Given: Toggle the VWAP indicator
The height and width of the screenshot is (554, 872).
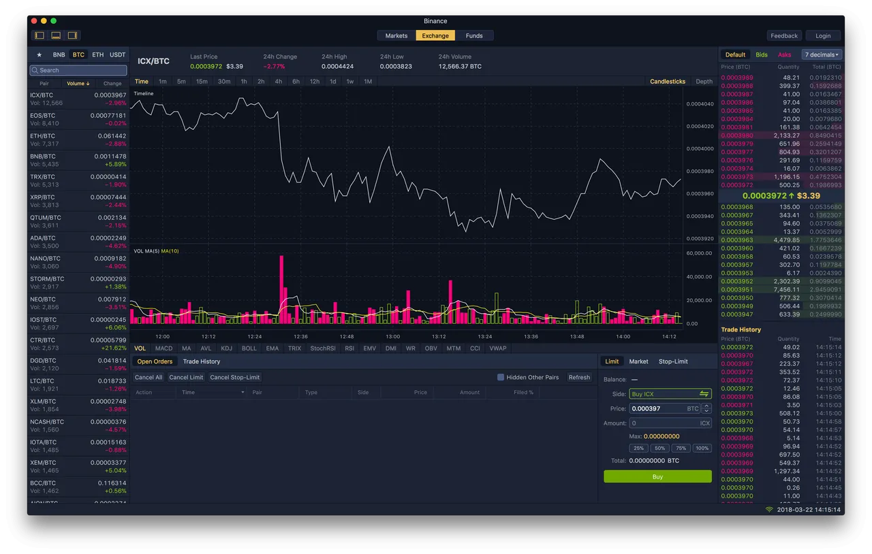Looking at the screenshot, I should 498,348.
